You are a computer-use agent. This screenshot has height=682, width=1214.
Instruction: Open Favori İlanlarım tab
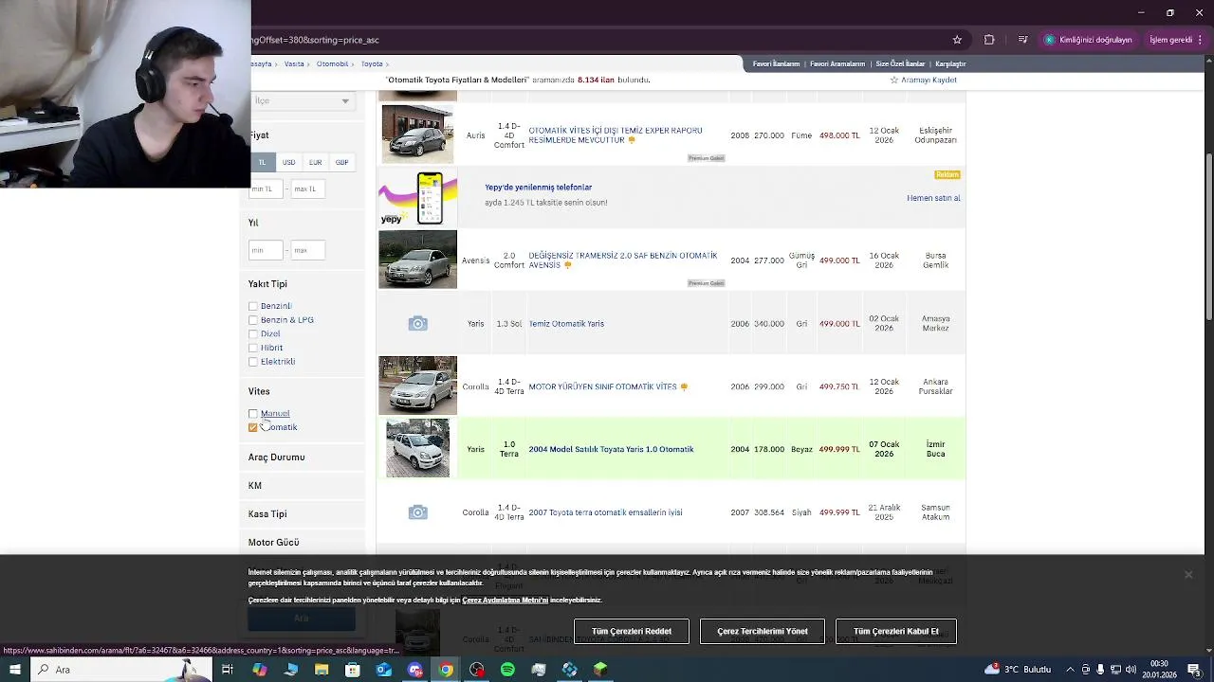click(x=776, y=63)
